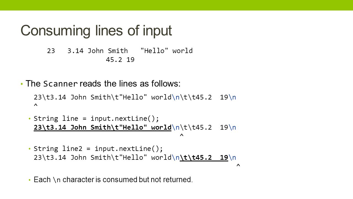Click the sample input "Hello" world text
The image size is (353, 199).
click(x=167, y=51)
